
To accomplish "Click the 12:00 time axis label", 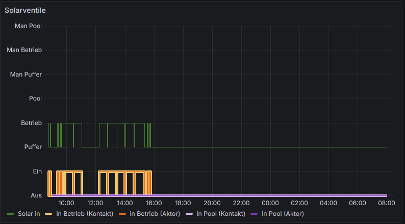I will click(x=95, y=203).
